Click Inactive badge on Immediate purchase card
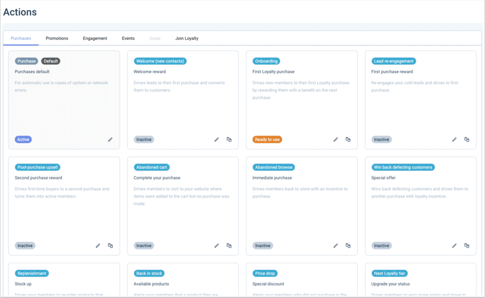485x298 pixels. click(263, 246)
